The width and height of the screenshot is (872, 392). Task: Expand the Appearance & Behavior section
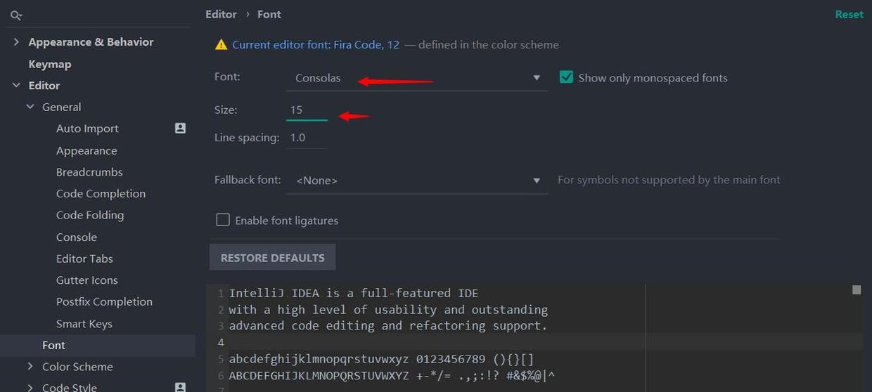click(x=16, y=42)
